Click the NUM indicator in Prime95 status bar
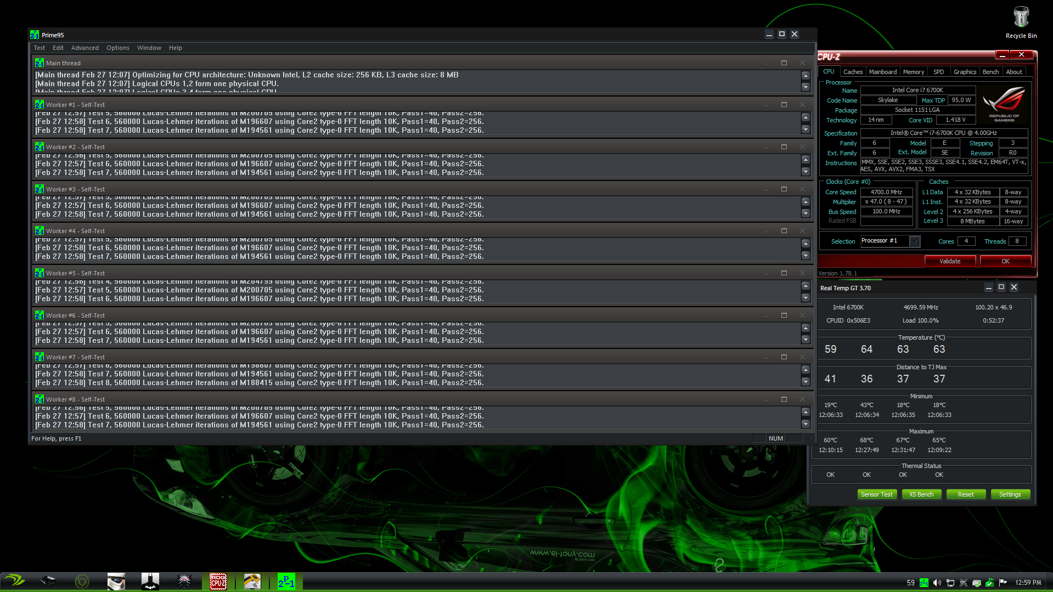 tap(776, 438)
